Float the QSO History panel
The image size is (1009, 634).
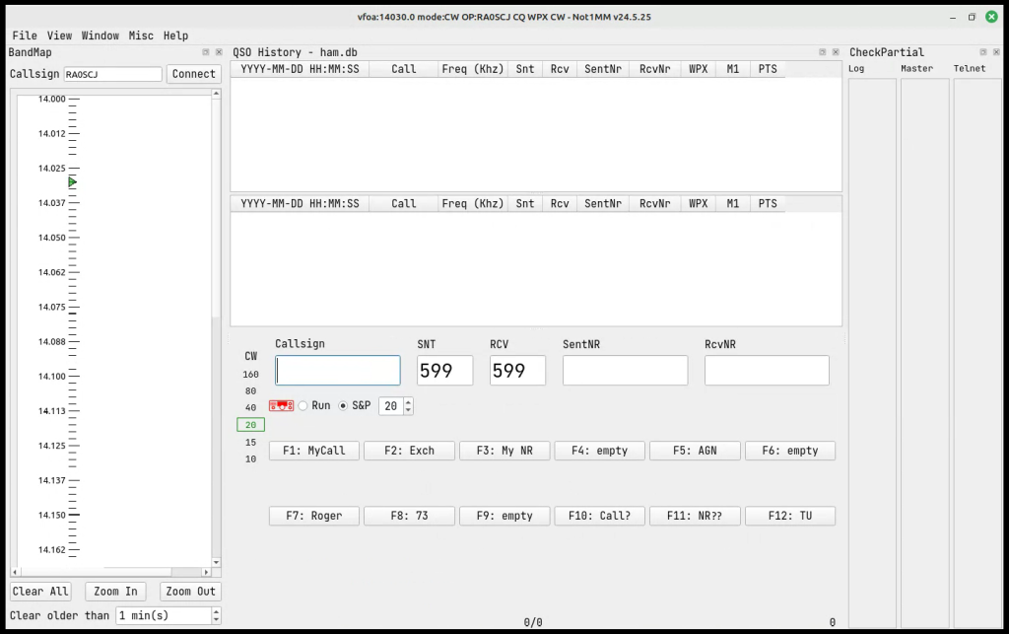pyautogui.click(x=822, y=52)
